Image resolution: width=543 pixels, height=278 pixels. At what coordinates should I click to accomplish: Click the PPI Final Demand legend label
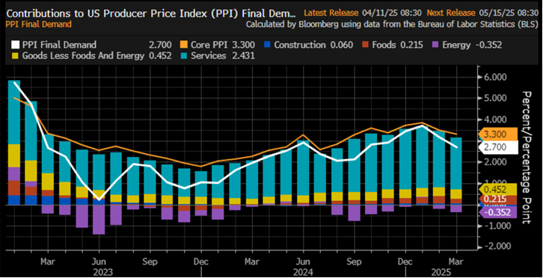(x=59, y=45)
